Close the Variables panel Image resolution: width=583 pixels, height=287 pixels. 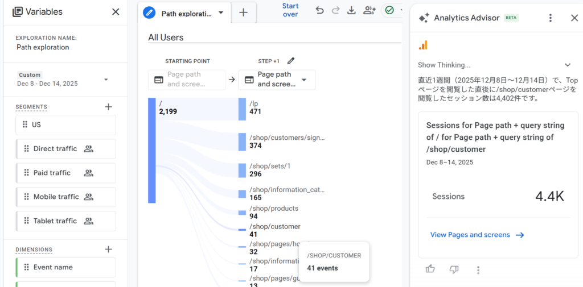coord(116,12)
